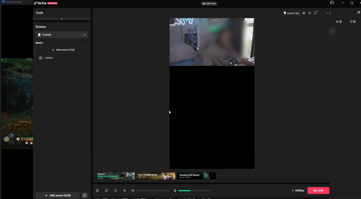Click the mobile phone preview icon
This screenshot has height=199, width=361.
(315, 13)
